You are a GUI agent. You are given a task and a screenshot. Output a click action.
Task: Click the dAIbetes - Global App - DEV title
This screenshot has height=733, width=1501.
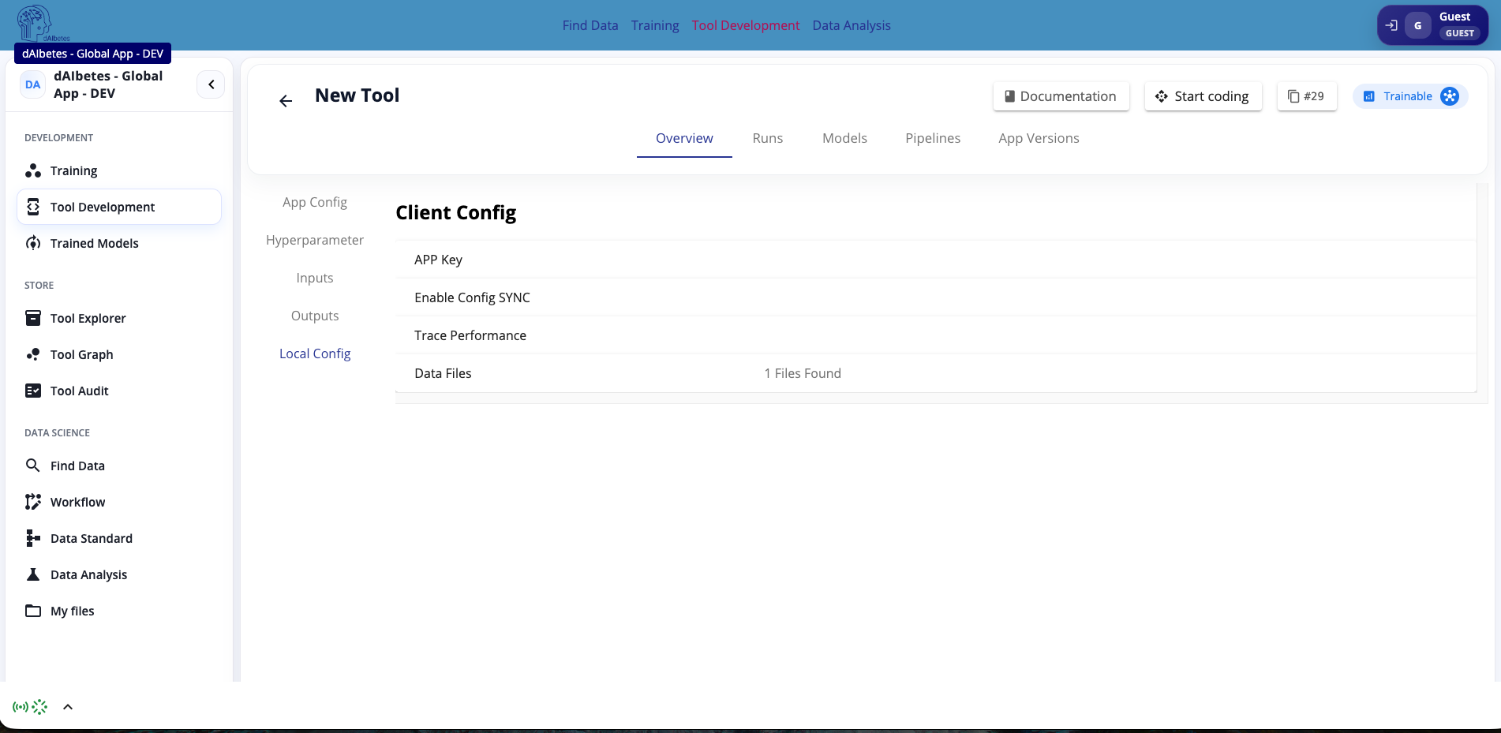[x=108, y=84]
